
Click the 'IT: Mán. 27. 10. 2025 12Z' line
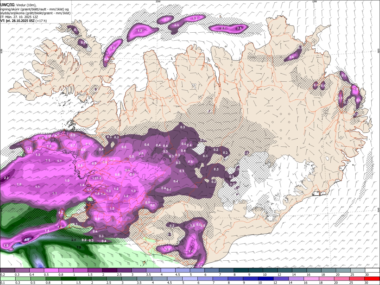[19, 17]
